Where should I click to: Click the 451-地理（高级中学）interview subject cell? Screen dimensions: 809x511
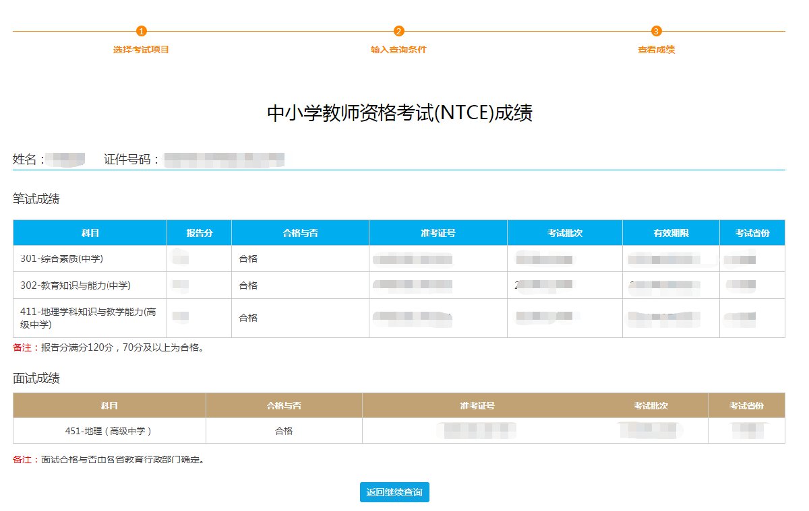point(109,431)
